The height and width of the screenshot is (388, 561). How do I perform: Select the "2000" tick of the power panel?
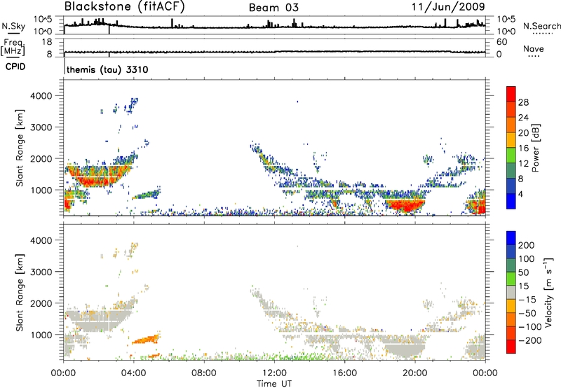coord(41,158)
